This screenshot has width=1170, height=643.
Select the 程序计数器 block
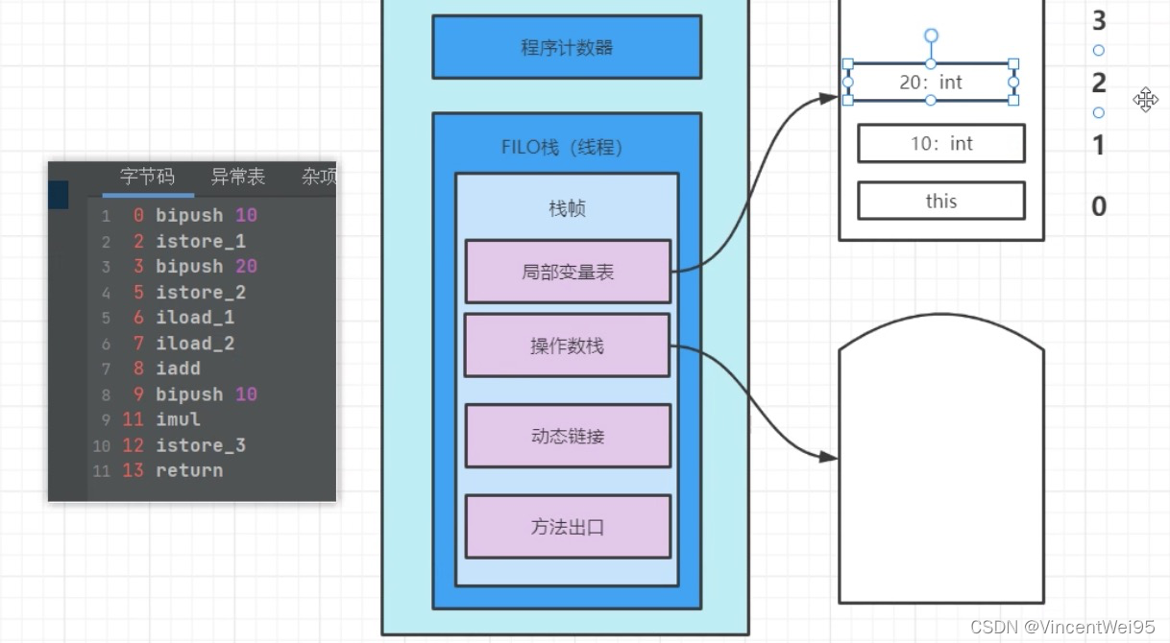(x=567, y=45)
